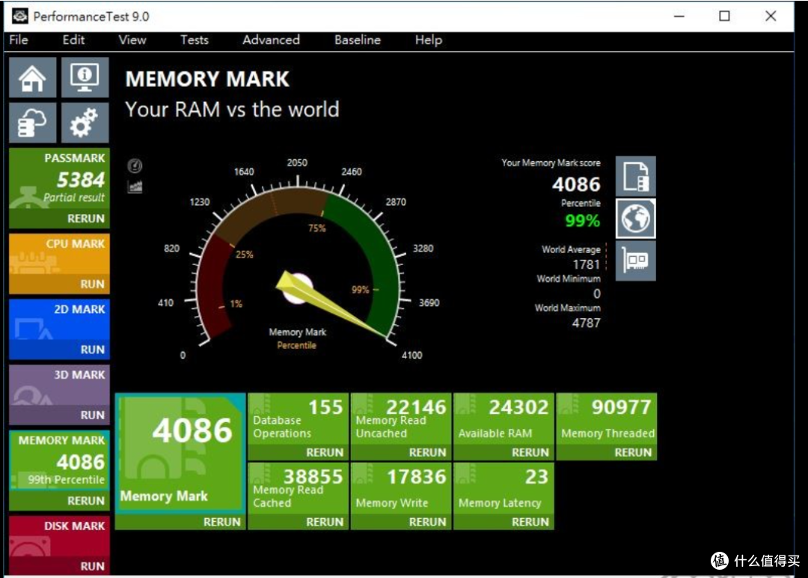The height and width of the screenshot is (578, 808).
Task: Click the Your Memory Mark score 4086 value
Action: tap(576, 184)
